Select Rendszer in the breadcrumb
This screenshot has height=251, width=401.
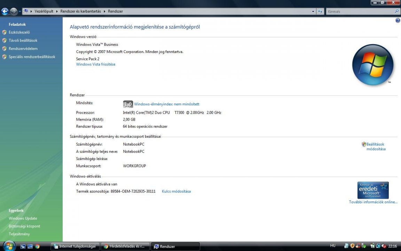[x=115, y=11]
